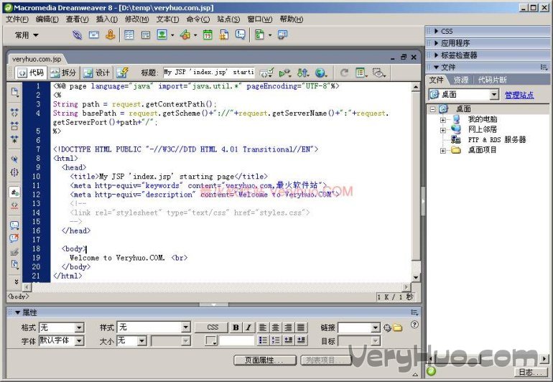
Task: Toggle Align Left in properties
Action: (x=262, y=327)
